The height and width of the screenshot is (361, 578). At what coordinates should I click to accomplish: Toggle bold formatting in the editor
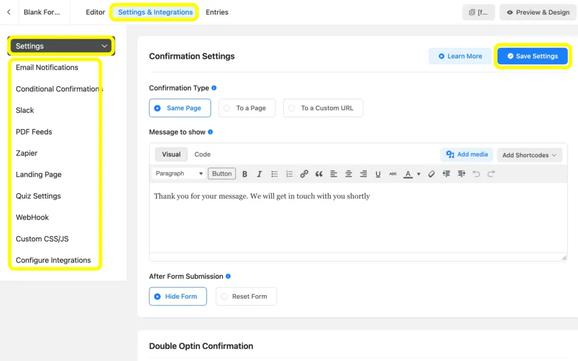pyautogui.click(x=244, y=173)
